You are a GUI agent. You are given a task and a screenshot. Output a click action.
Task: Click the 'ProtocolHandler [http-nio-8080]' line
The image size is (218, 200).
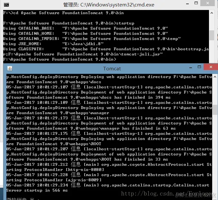click(x=55, y=170)
